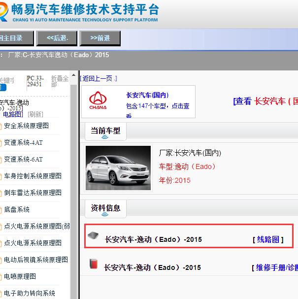Open 电喷原理图 tree item

pyautogui.click(x=20, y=276)
